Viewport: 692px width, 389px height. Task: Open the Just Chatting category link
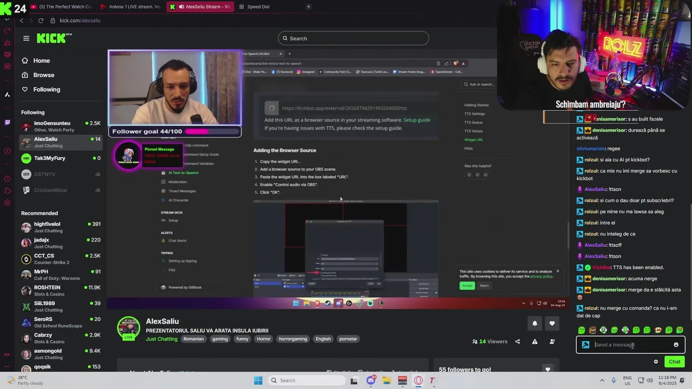[x=162, y=339]
